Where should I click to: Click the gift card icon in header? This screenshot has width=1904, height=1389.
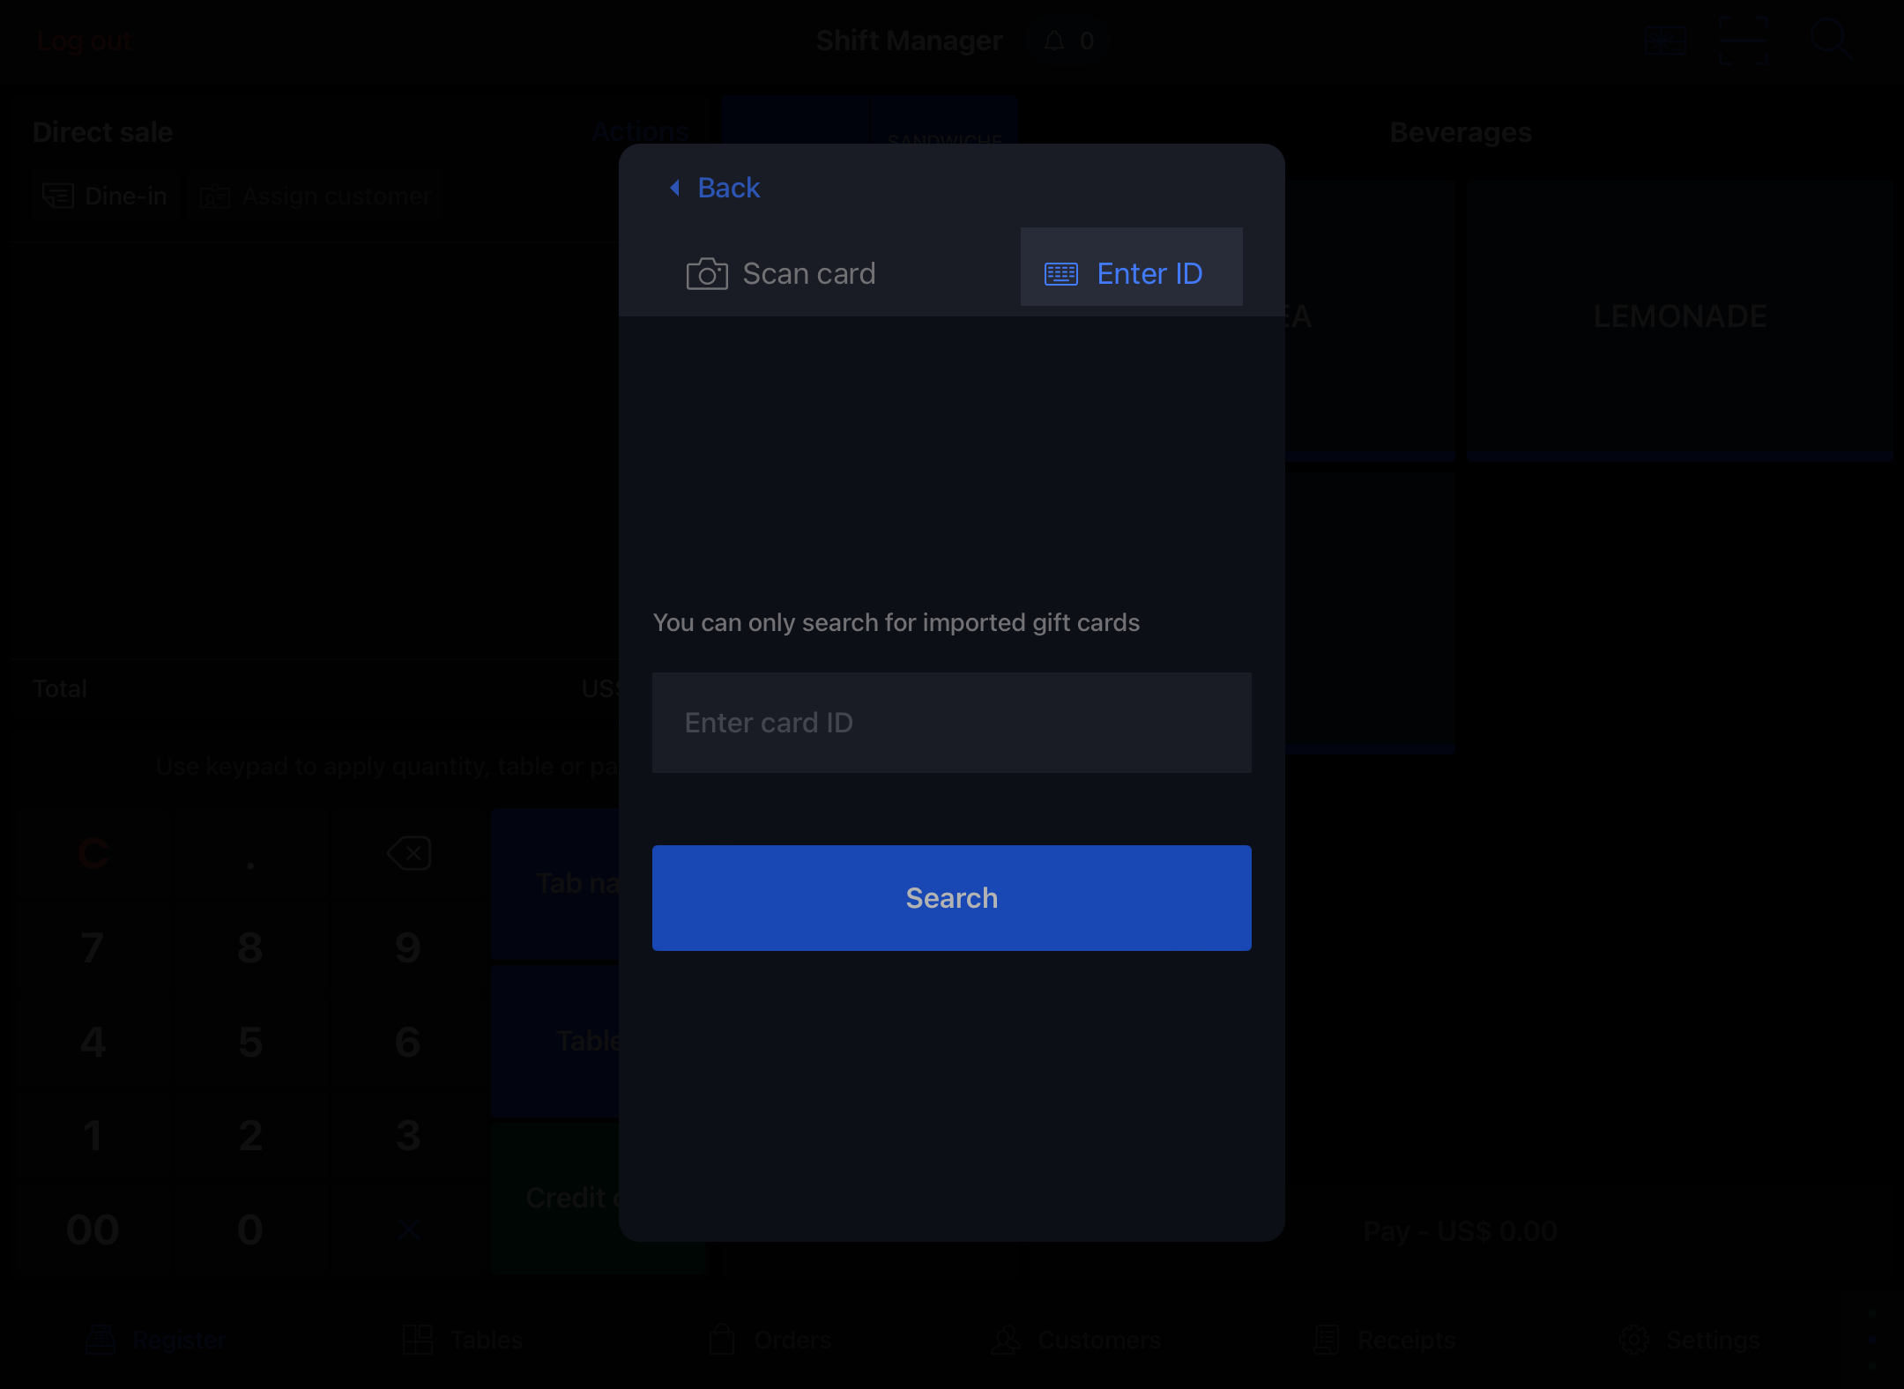(x=1665, y=41)
